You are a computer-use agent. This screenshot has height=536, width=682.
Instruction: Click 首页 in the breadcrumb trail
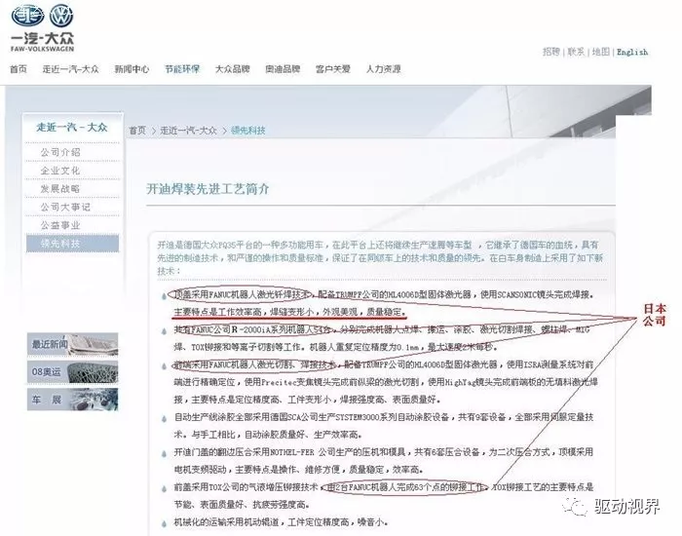click(x=137, y=131)
